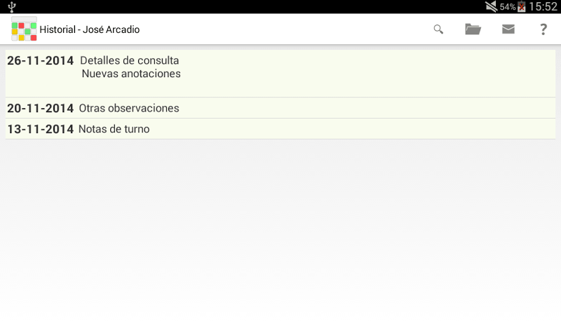This screenshot has width=561, height=329.
Task: Tap the muted signal status icon
Action: point(491,6)
